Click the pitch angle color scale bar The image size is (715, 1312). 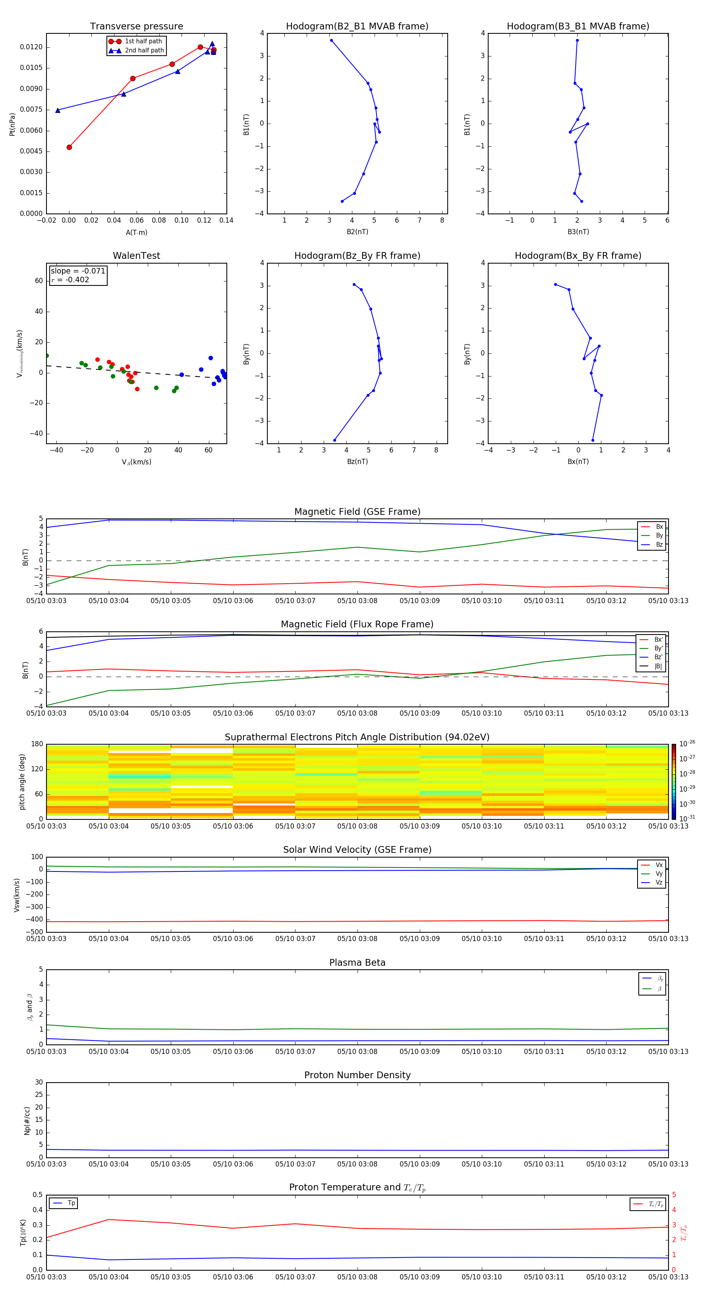(x=673, y=782)
